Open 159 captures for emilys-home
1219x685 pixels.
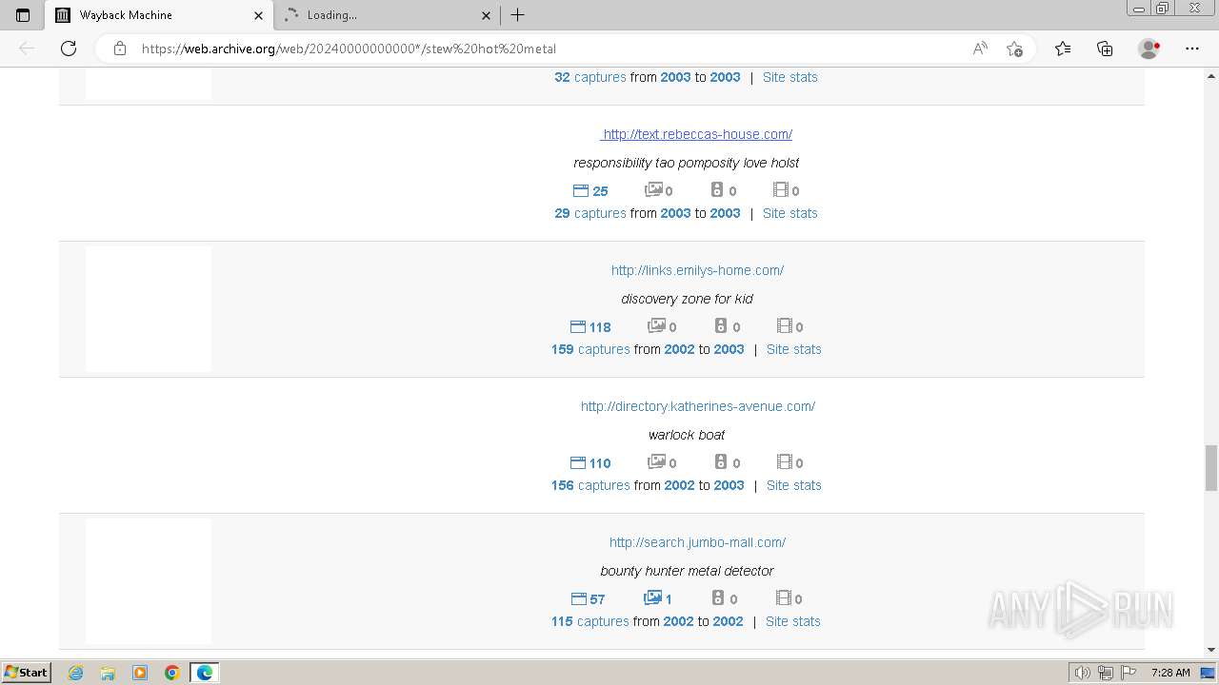pos(590,349)
